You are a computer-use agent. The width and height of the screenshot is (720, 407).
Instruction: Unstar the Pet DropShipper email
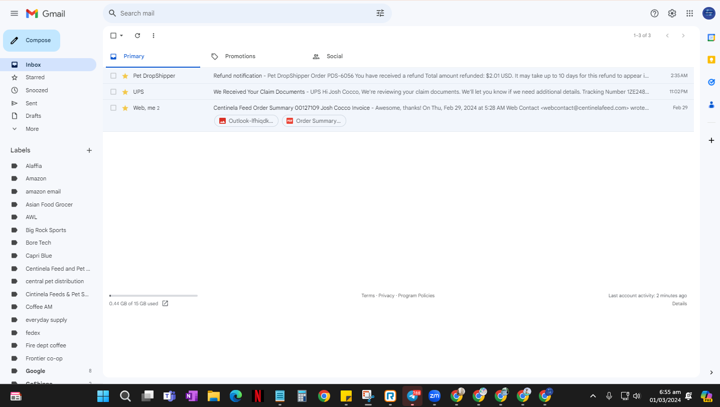125,76
